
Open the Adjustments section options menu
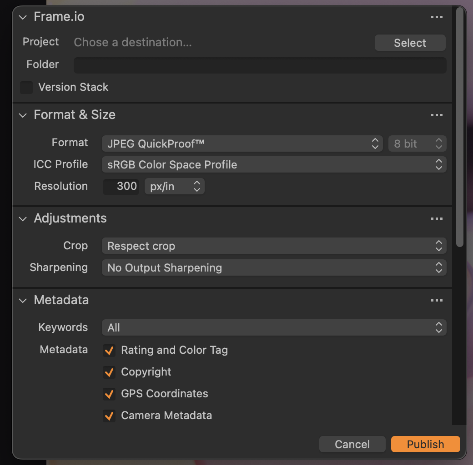[x=437, y=218]
